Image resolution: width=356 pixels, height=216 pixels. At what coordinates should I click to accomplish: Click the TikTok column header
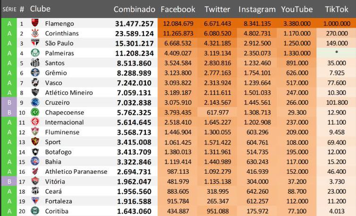337,9
